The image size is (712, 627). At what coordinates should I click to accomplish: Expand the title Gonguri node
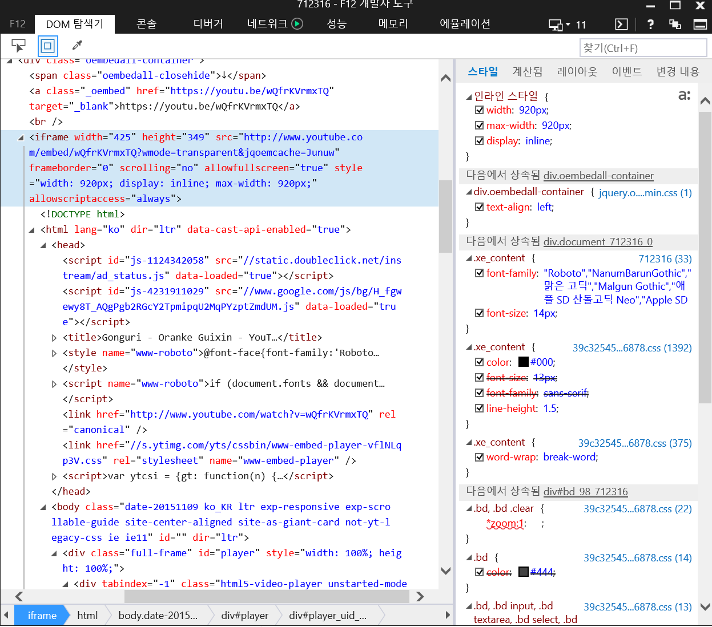[x=54, y=338]
